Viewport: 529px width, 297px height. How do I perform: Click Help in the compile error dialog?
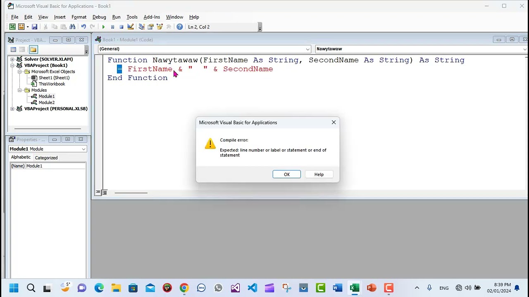pyautogui.click(x=319, y=174)
